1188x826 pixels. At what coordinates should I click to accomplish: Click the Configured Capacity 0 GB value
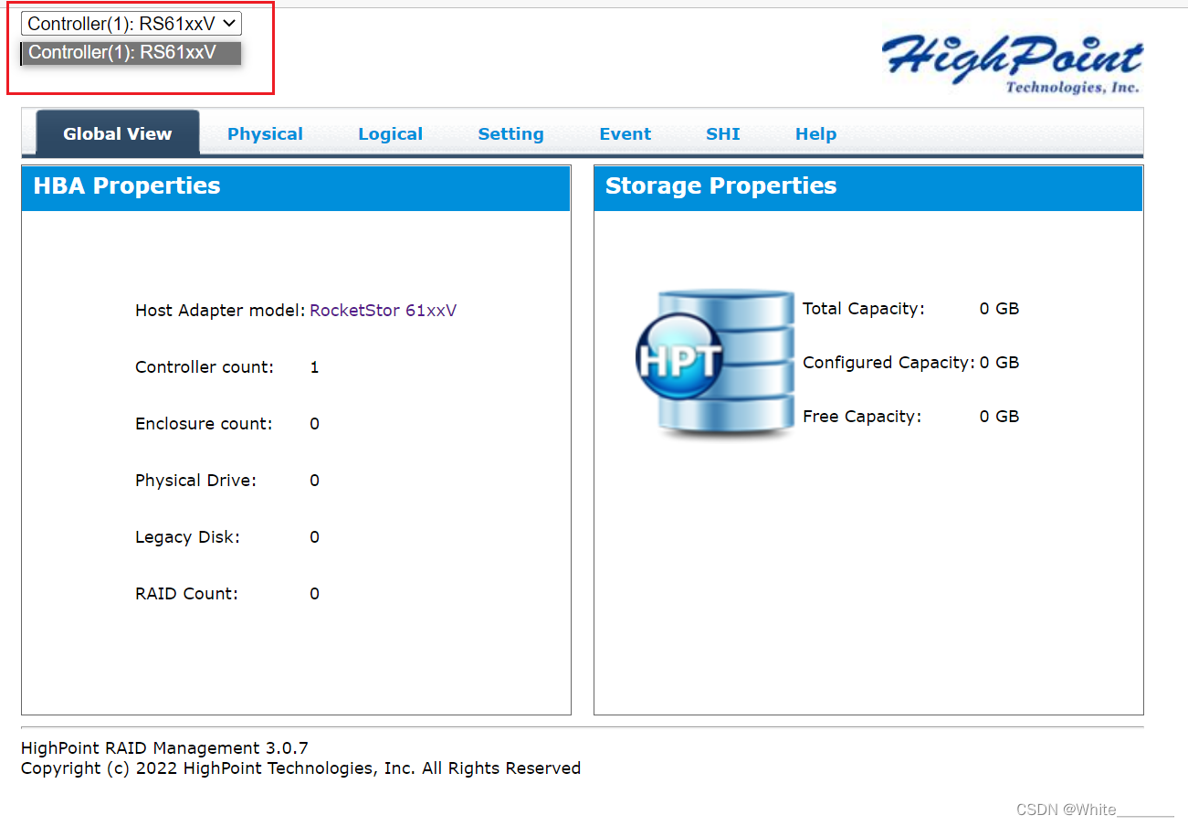tap(999, 363)
